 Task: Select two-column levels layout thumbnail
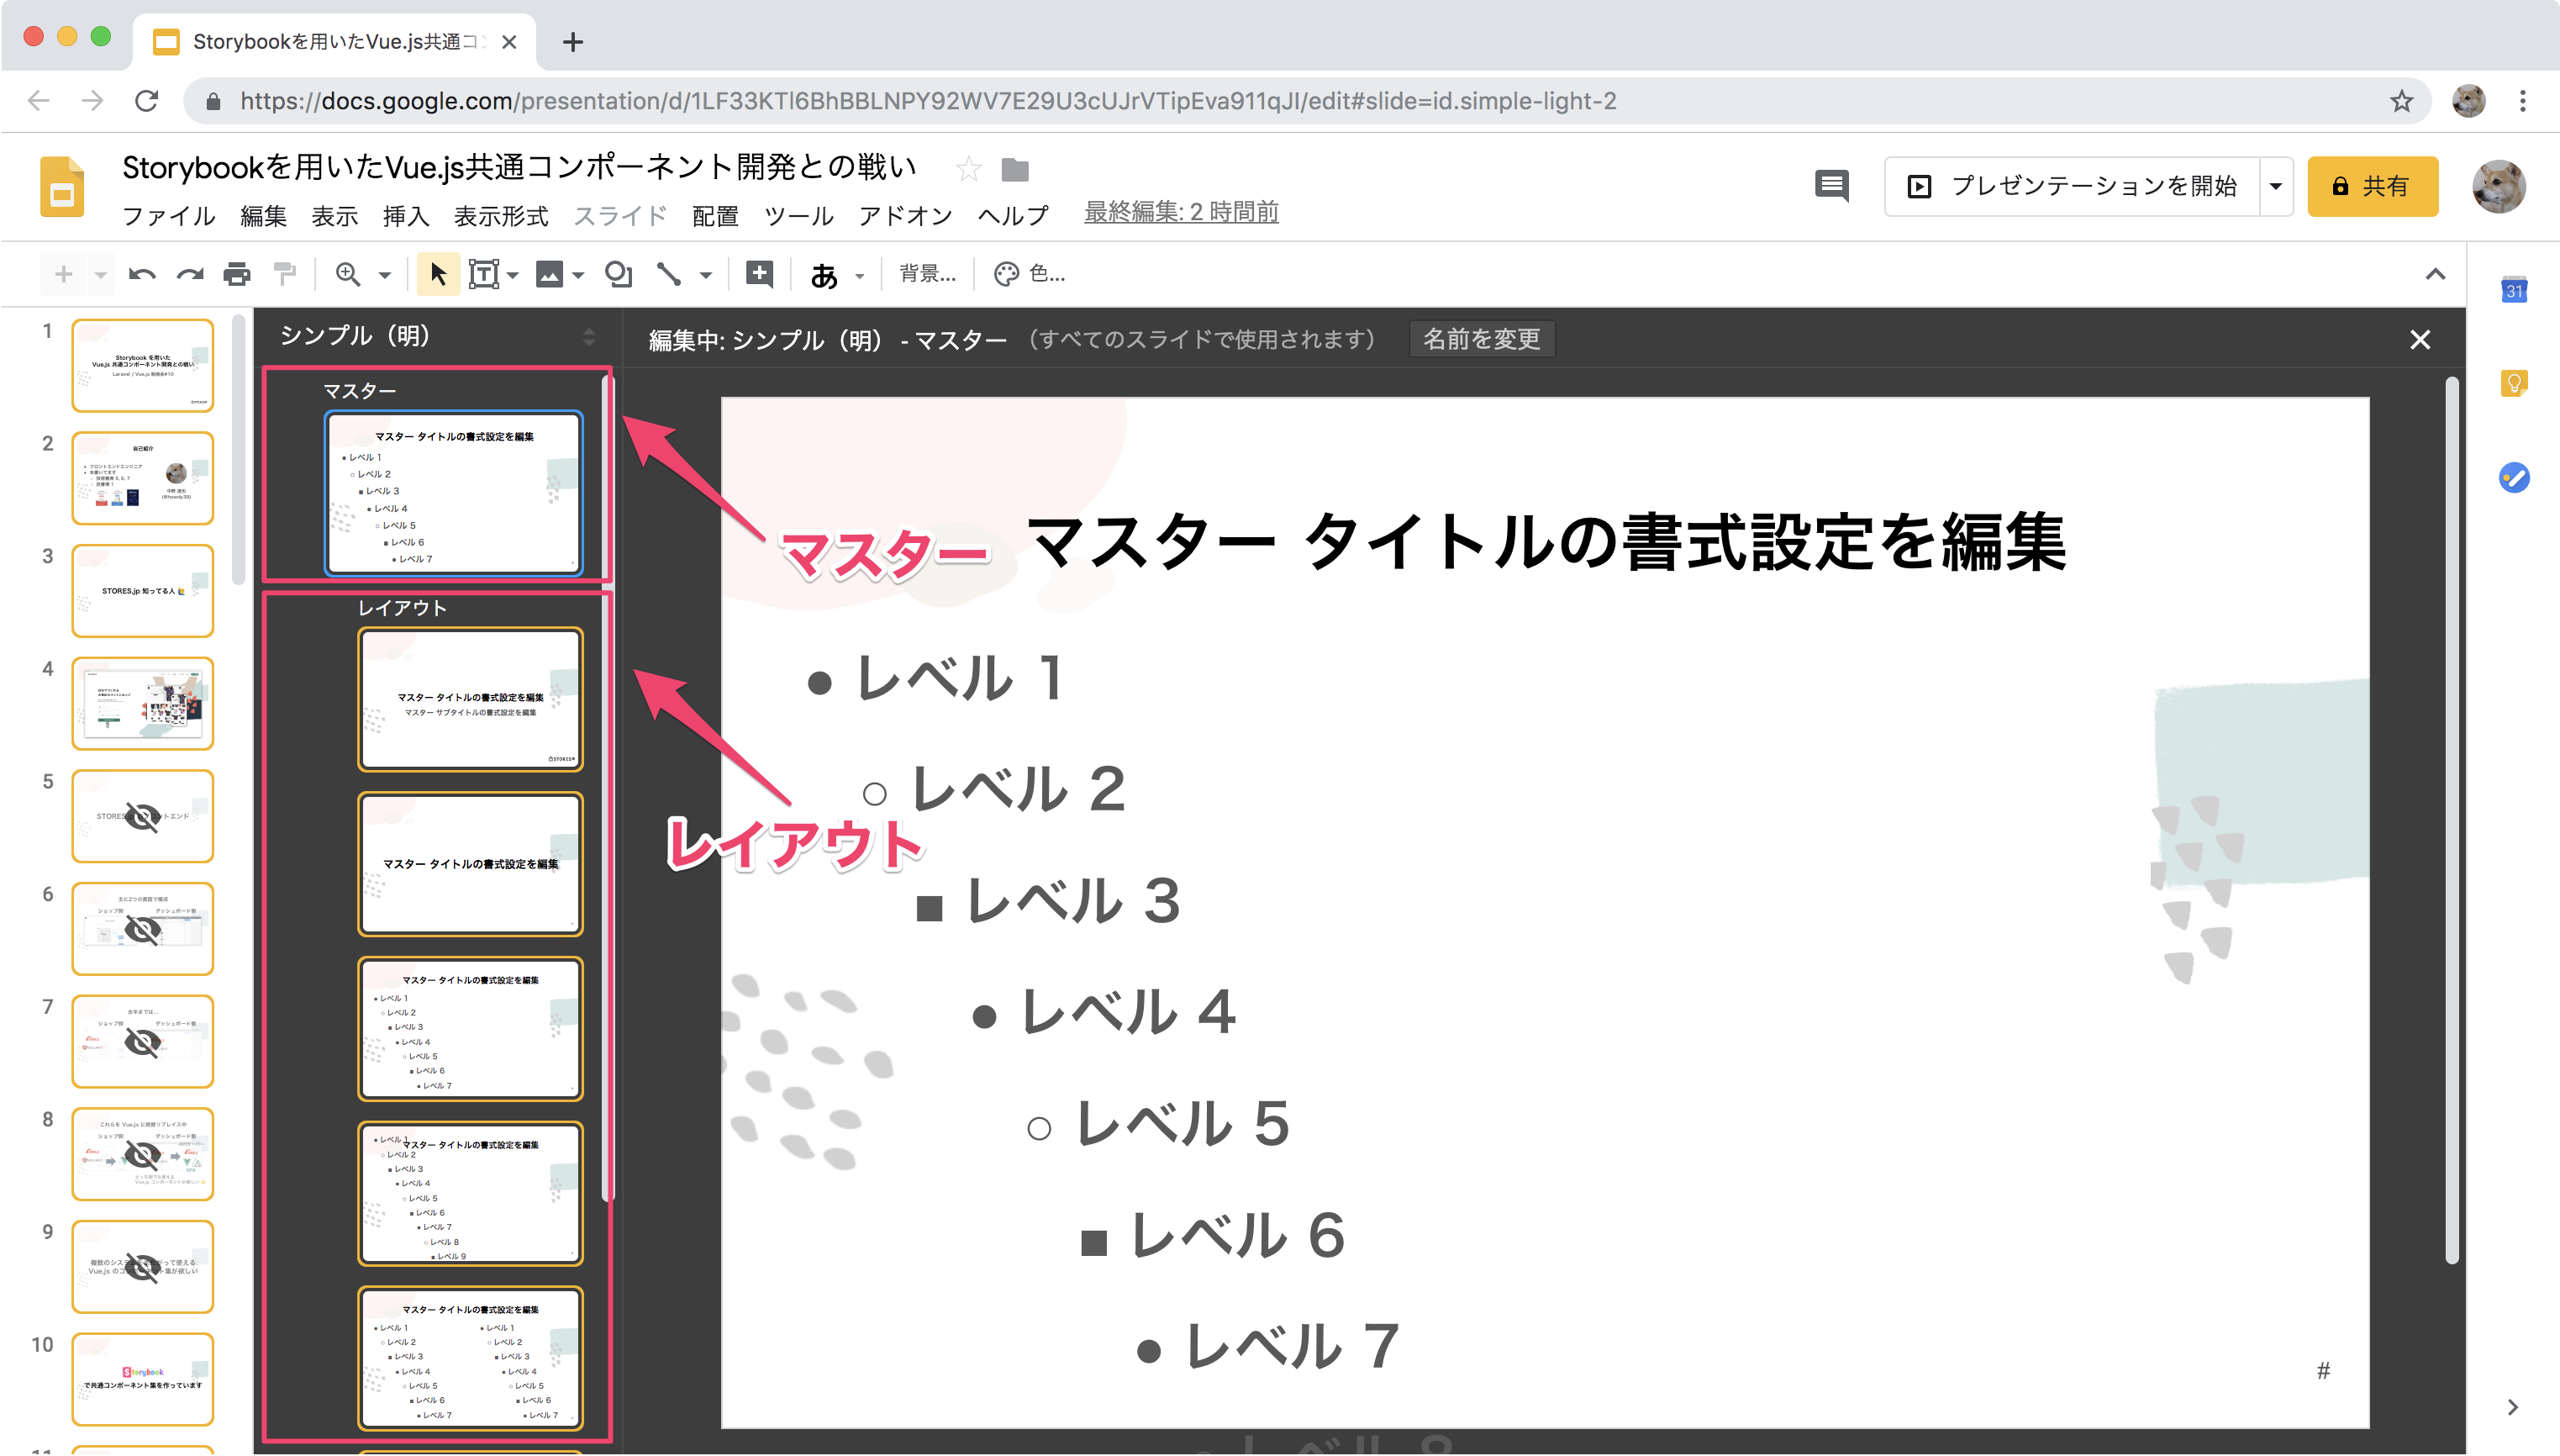pyautogui.click(x=470, y=1358)
